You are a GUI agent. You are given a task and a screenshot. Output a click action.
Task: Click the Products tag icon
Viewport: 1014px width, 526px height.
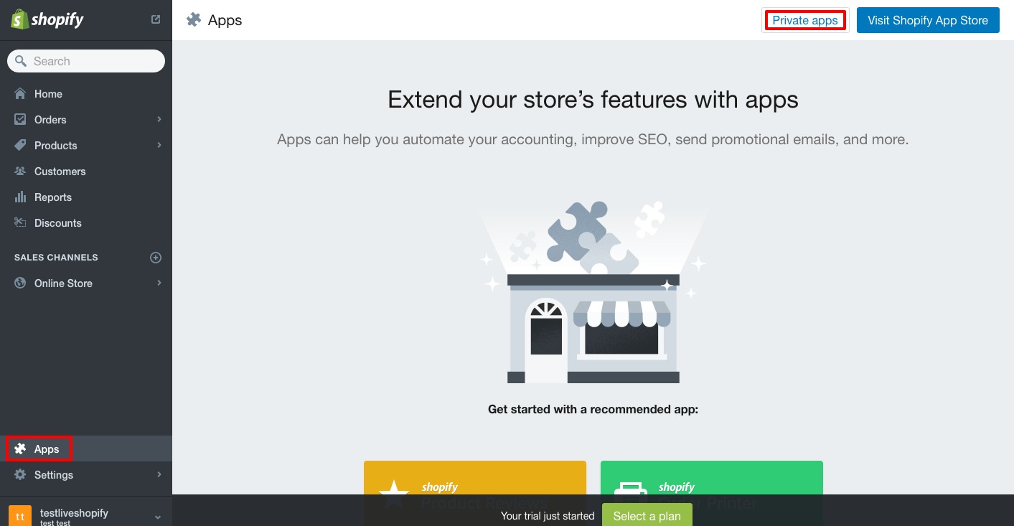click(x=20, y=146)
